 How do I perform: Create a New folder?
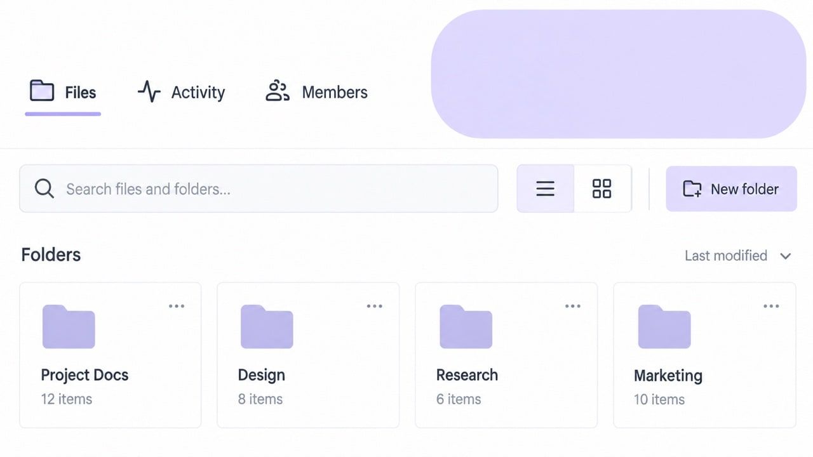731,189
